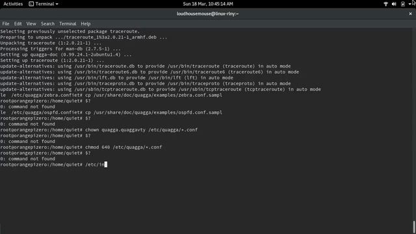
Task: Open the File menu
Action: [x=6, y=23]
